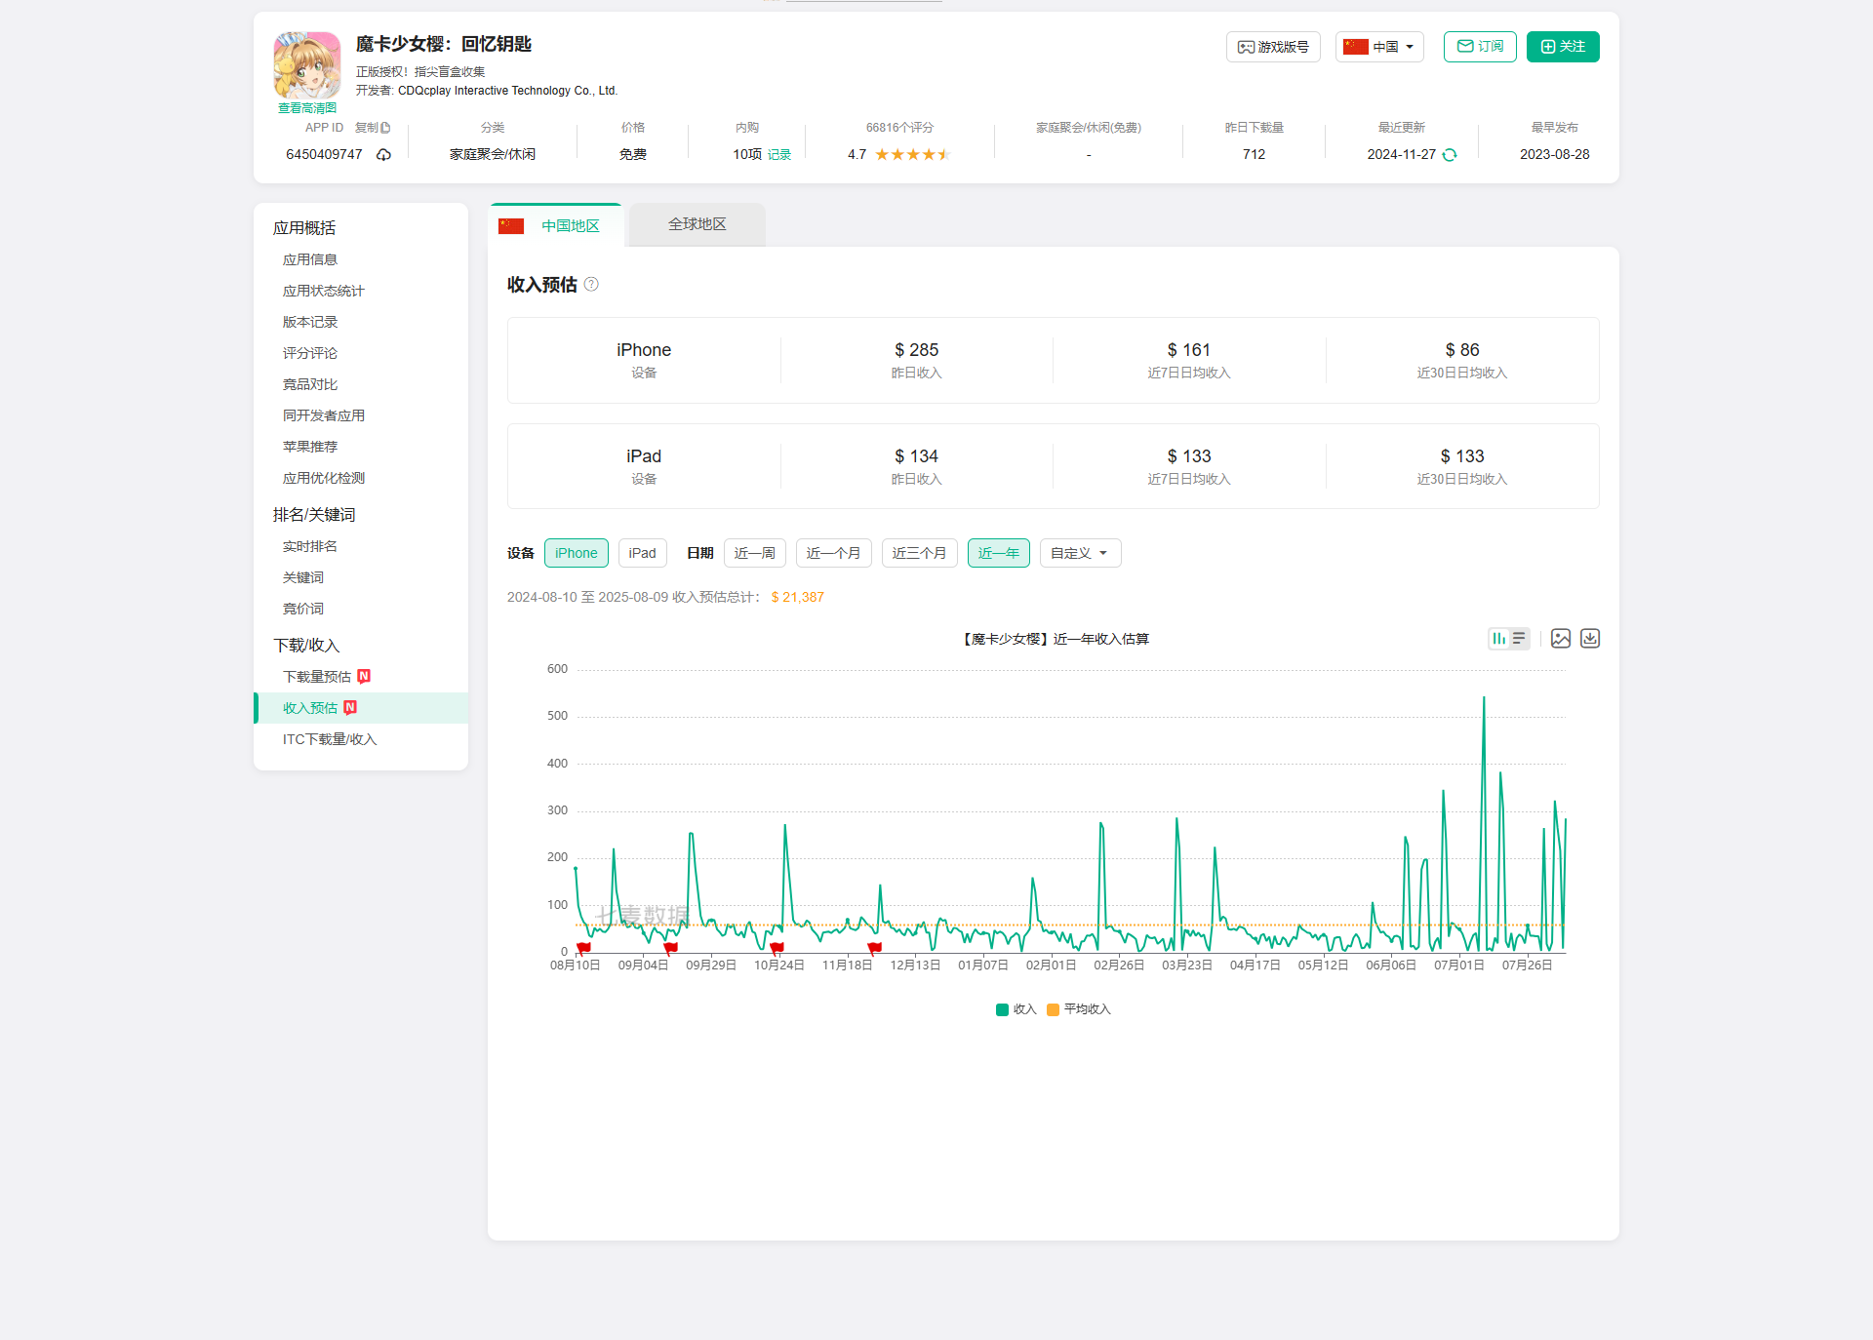Image resolution: width=1873 pixels, height=1340 pixels.
Task: Click APP ID 6450409747 text
Action: click(x=324, y=155)
